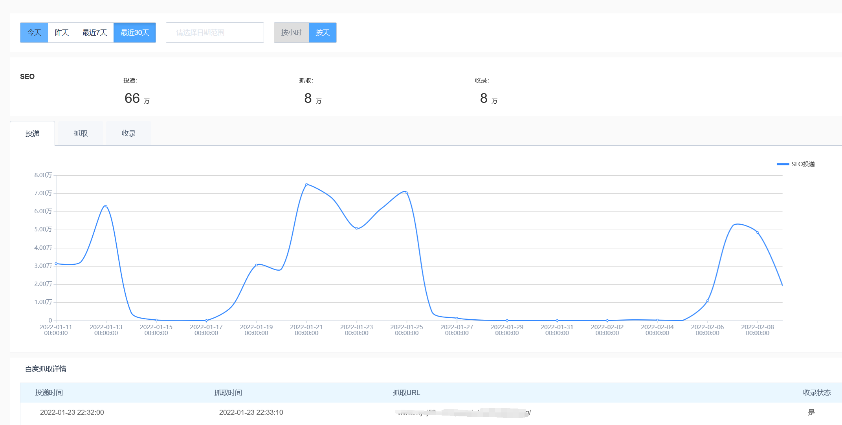Click the 2022-01-23 dip data point
Screen dimensions: 842x425
coord(357,228)
